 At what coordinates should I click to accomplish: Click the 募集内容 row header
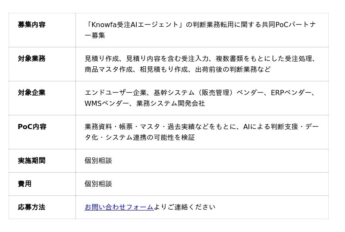tap(31, 25)
